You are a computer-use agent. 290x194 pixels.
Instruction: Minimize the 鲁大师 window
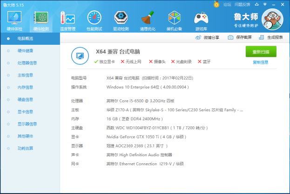point(274,5)
